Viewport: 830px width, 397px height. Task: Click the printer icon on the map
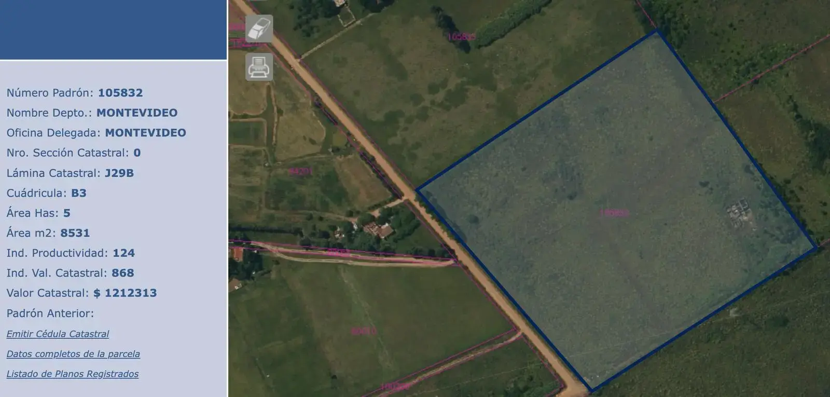(259, 66)
